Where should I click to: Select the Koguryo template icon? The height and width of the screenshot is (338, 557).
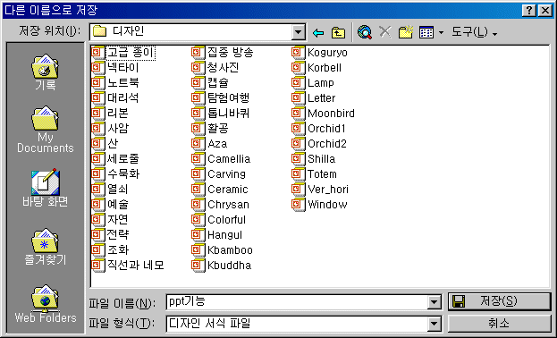click(x=298, y=53)
